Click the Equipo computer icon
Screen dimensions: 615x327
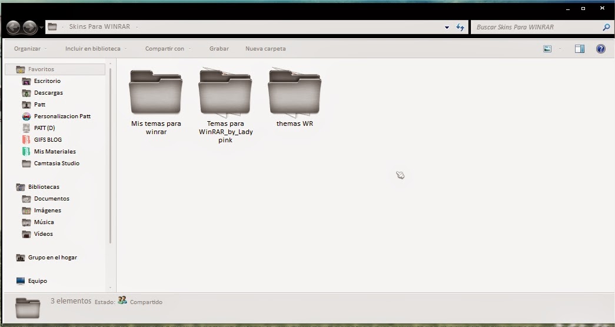21,281
